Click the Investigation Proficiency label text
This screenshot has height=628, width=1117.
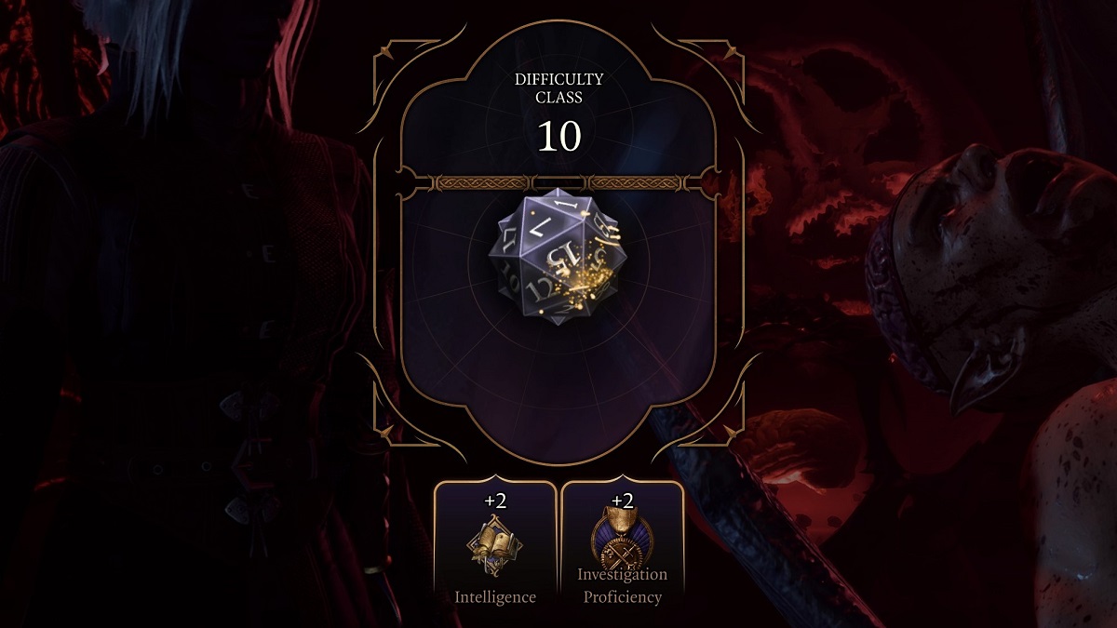(622, 586)
